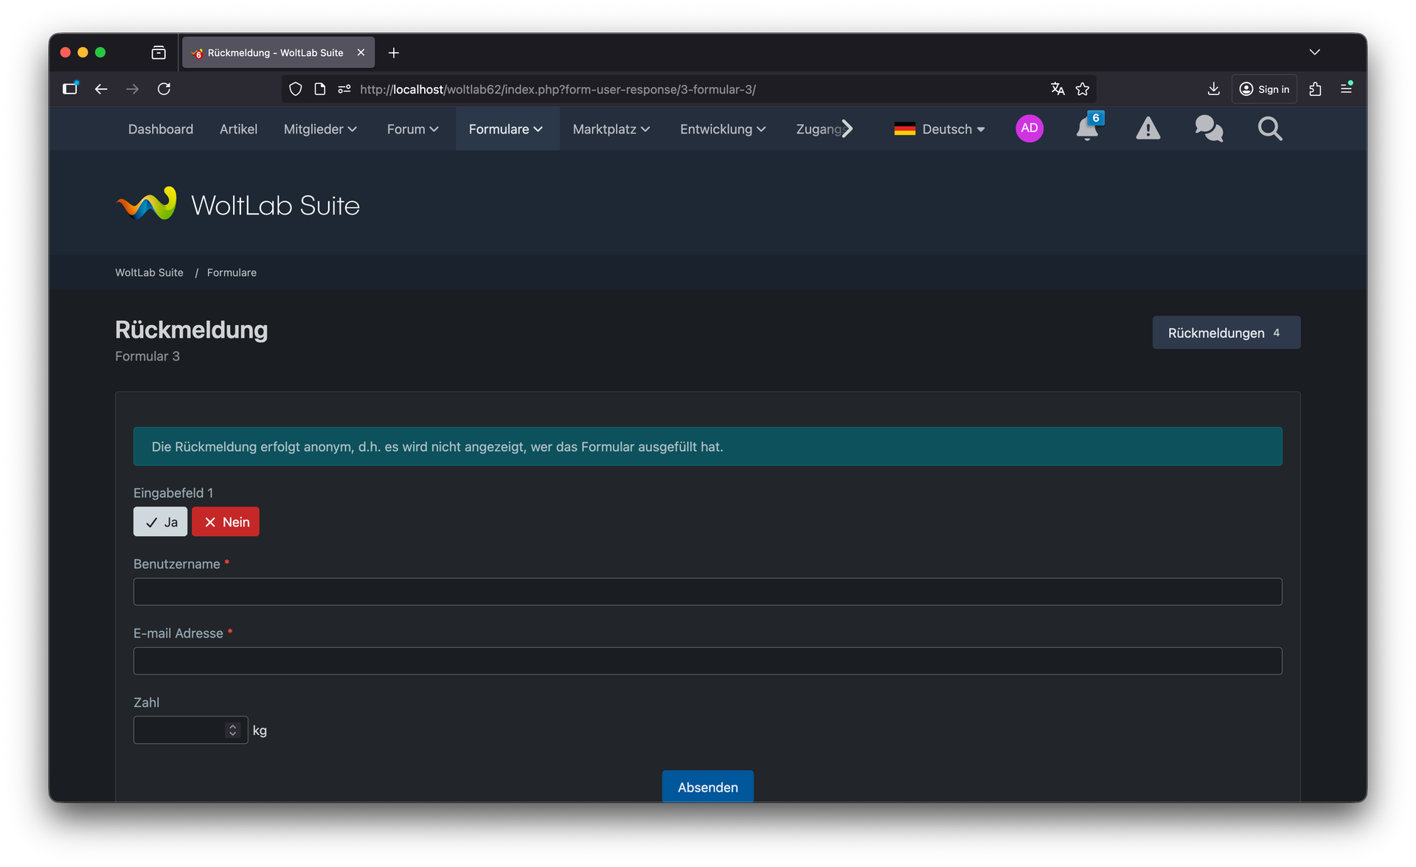1416x867 pixels.
Task: Open the Rückmeldungen 4 button
Action: 1226,332
